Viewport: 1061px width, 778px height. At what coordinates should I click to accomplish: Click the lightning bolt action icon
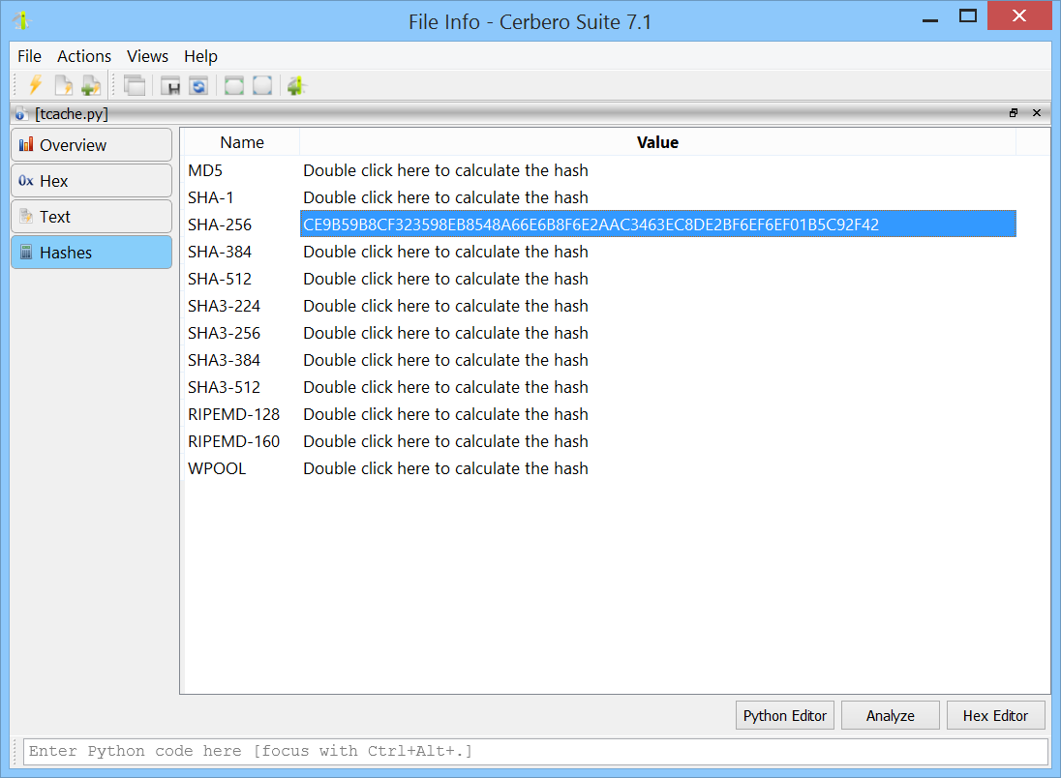pos(35,85)
